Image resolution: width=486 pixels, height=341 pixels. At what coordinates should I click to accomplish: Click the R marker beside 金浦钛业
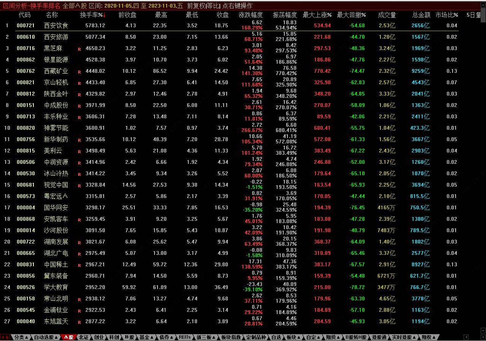pos(79,311)
